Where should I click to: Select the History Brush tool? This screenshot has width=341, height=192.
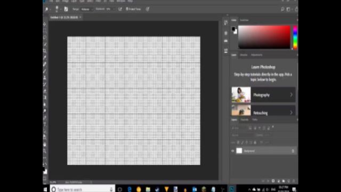point(45,84)
